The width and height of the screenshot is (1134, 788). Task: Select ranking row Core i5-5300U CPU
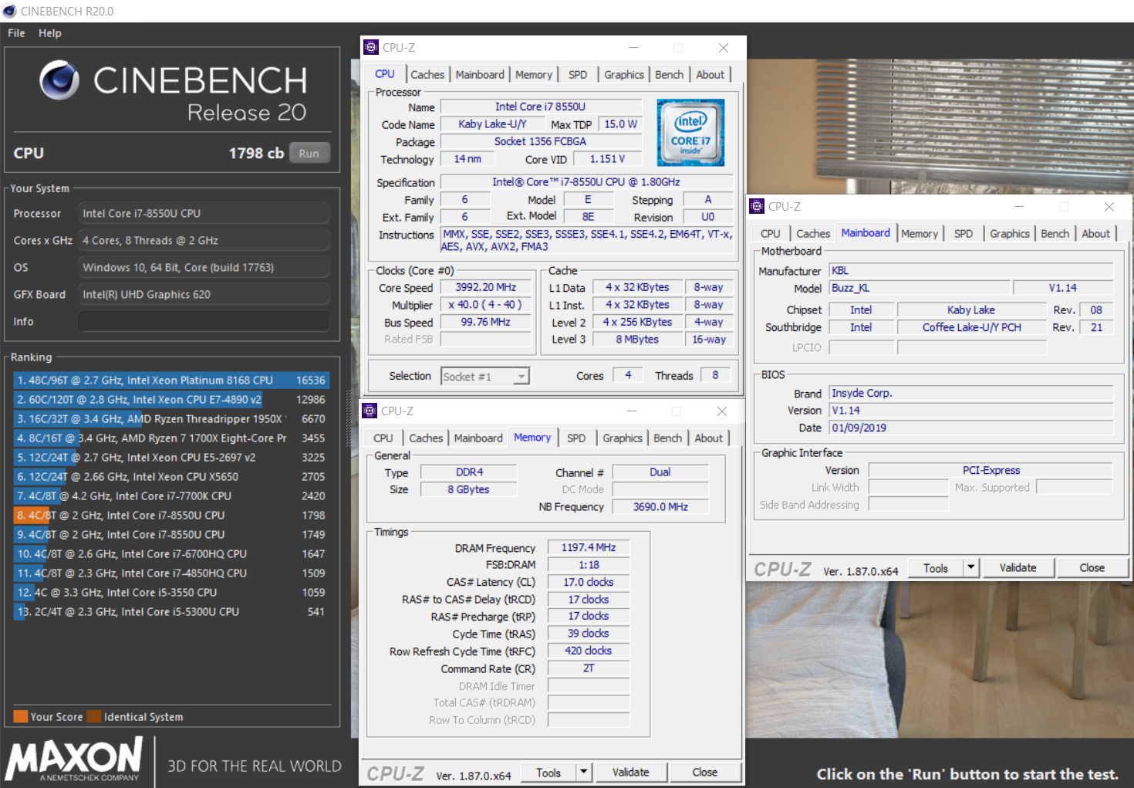point(171,612)
